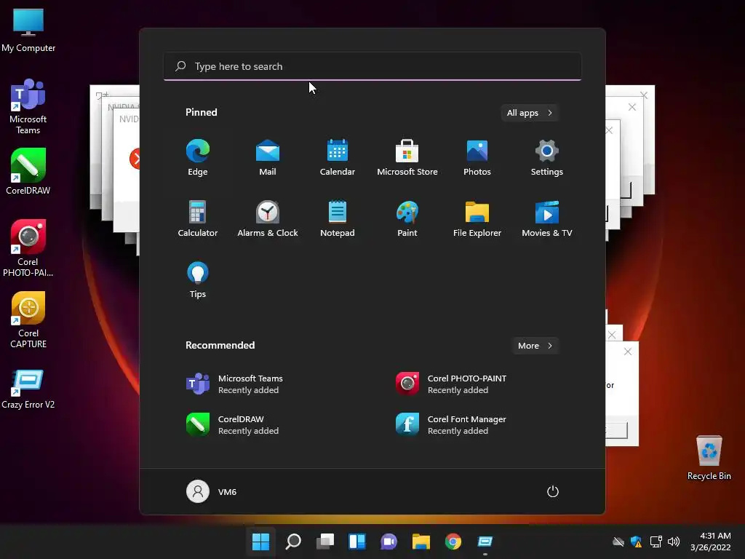Open Task View on taskbar
The height and width of the screenshot is (559, 745).
click(x=325, y=542)
